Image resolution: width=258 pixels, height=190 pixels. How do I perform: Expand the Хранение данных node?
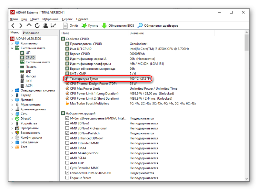click(12, 109)
